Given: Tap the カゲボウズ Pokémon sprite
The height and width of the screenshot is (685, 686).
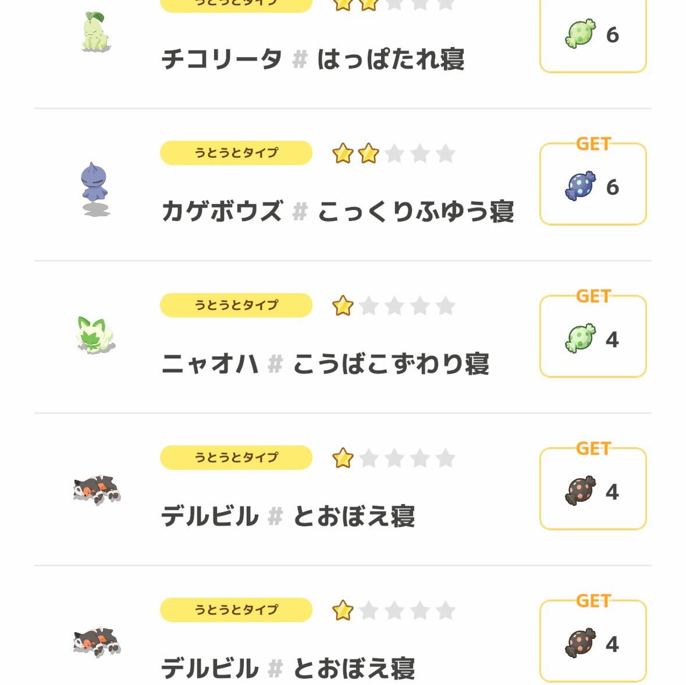Looking at the screenshot, I should tap(94, 188).
